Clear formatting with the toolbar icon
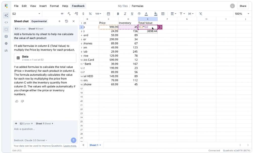The height and width of the screenshot is (153, 253). pyautogui.click(x=201, y=14)
